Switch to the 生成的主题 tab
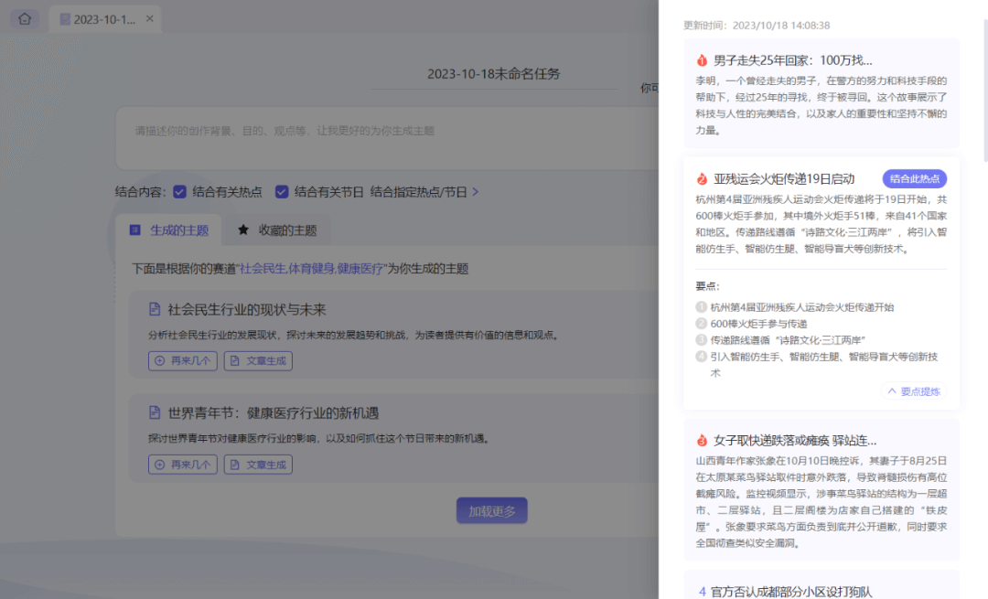Viewport: 988px width, 599px height. (x=169, y=230)
